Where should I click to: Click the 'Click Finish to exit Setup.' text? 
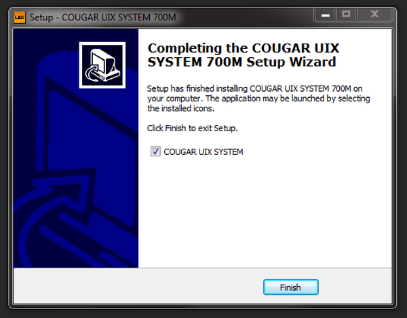point(193,128)
